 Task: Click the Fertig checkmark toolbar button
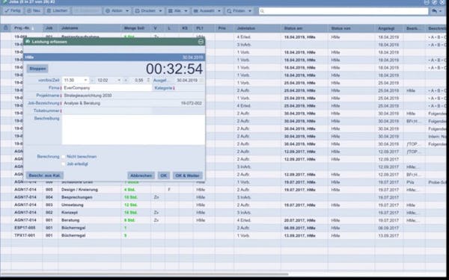click(x=13, y=11)
